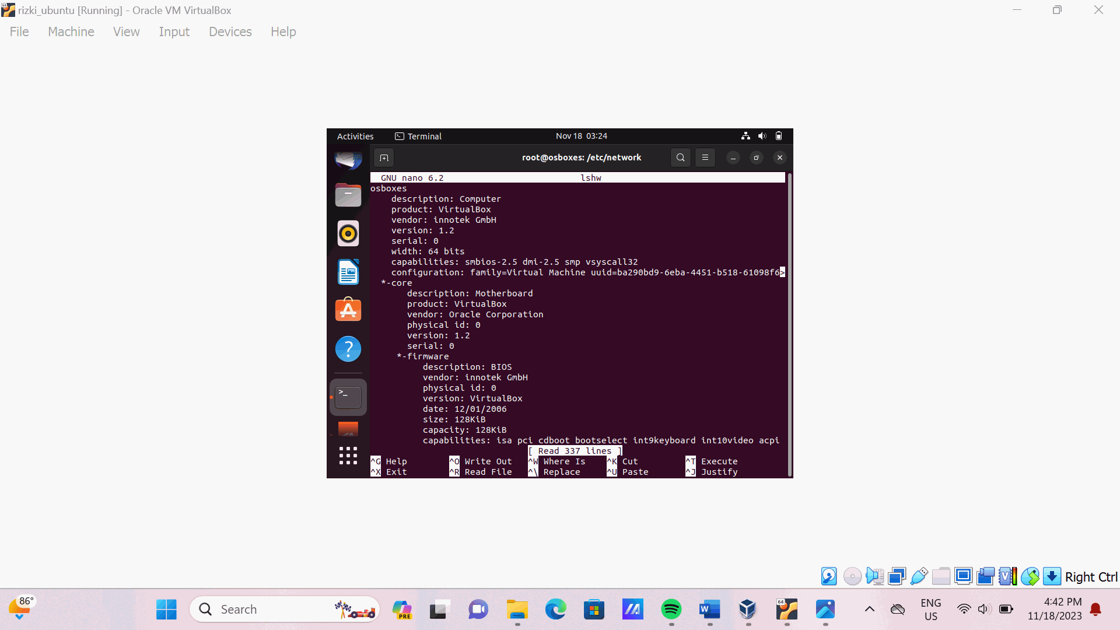This screenshot has width=1120, height=630.
Task: Close the terminal window
Action: [x=780, y=157]
